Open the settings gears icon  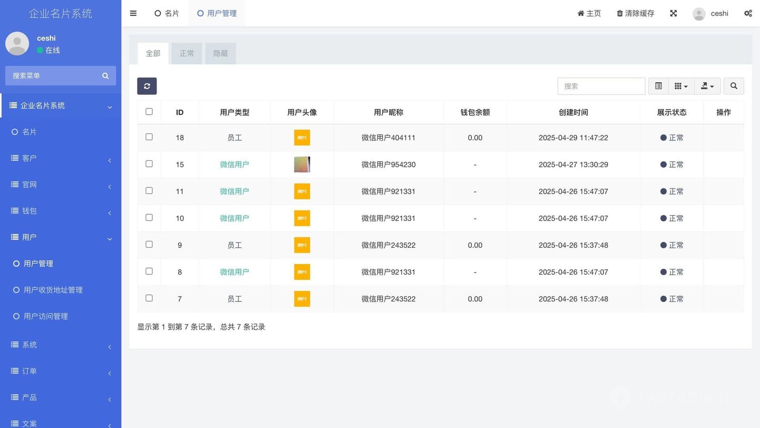click(x=748, y=13)
